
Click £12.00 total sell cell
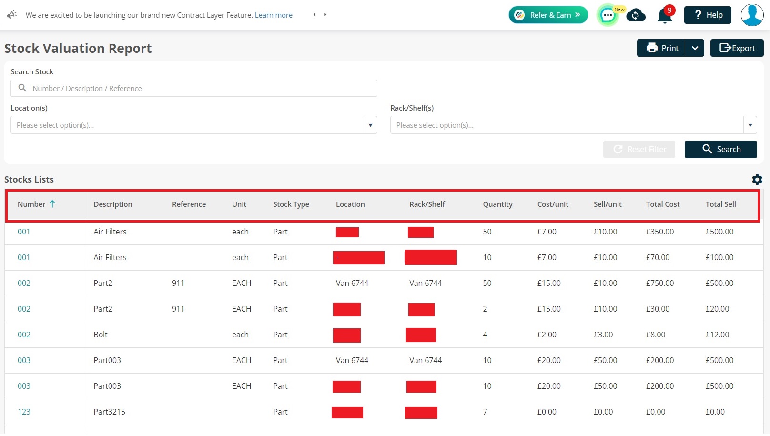[x=717, y=335]
